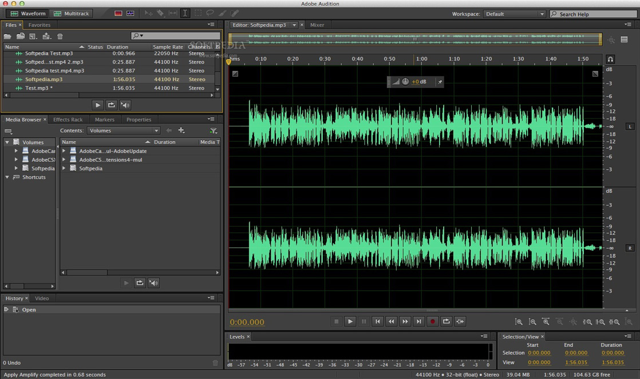Toggle Loop Playback in transport
Viewport: 640px width, 379px height.
447,321
